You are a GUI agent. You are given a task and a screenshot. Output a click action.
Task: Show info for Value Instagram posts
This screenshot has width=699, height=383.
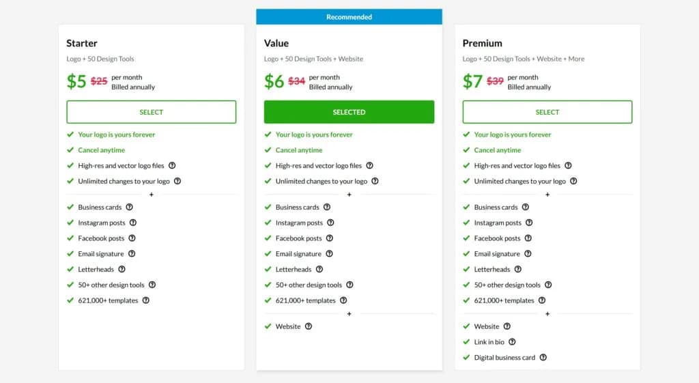(x=330, y=223)
